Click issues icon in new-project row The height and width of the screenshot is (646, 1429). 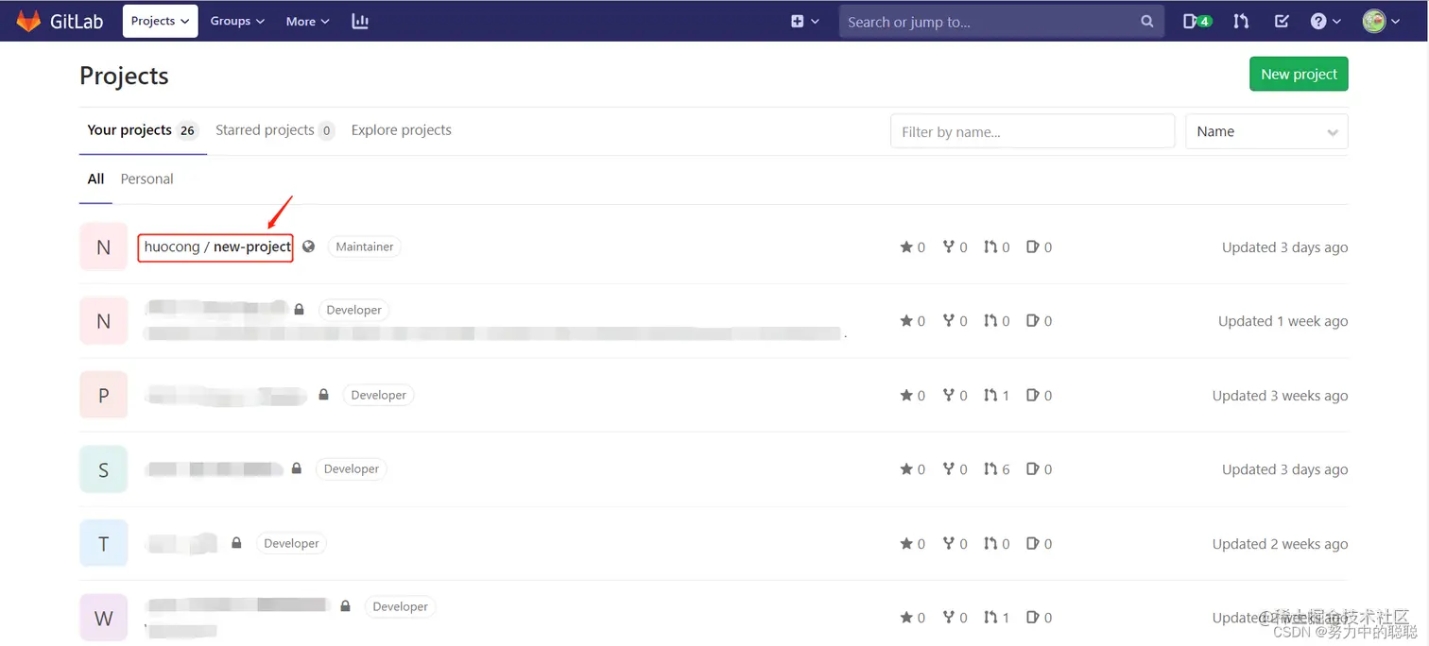point(1032,246)
